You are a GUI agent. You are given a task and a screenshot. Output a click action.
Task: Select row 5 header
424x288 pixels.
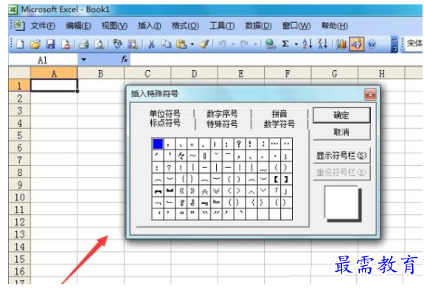click(x=19, y=136)
